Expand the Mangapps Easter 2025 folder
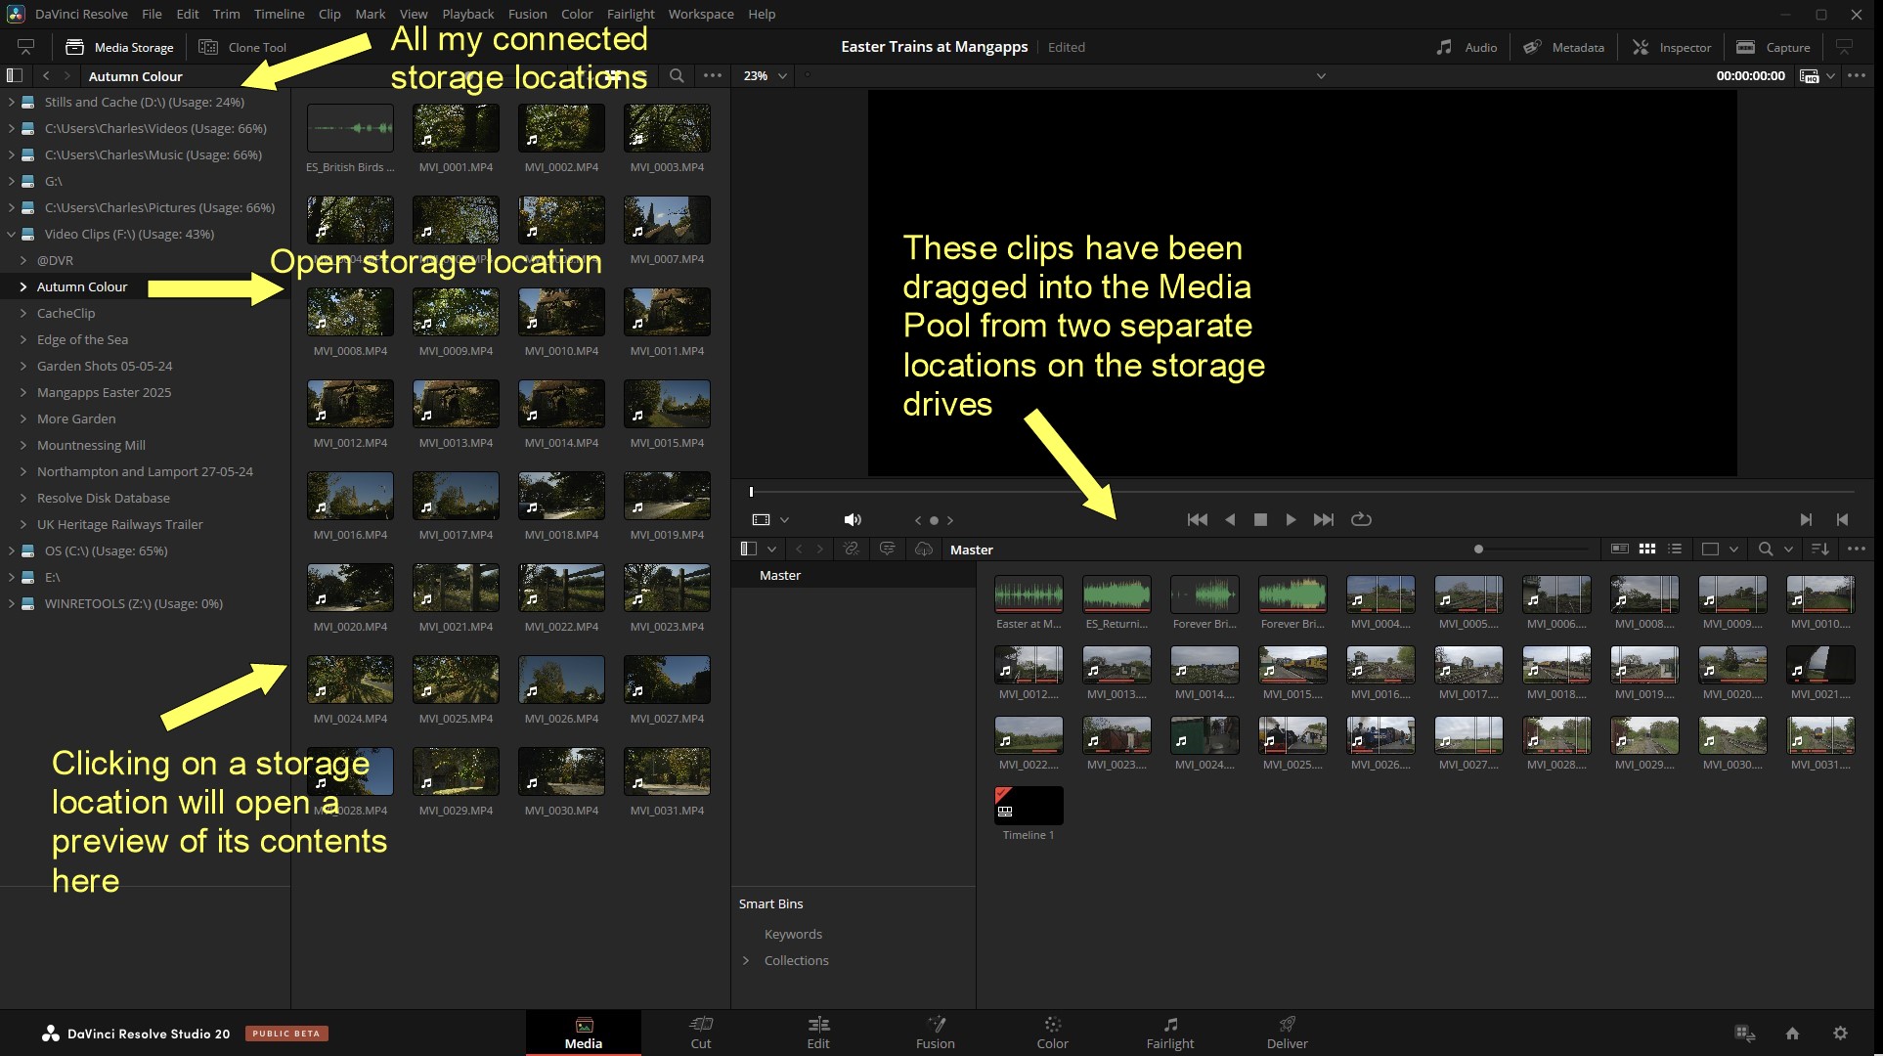The height and width of the screenshot is (1056, 1883). click(23, 392)
